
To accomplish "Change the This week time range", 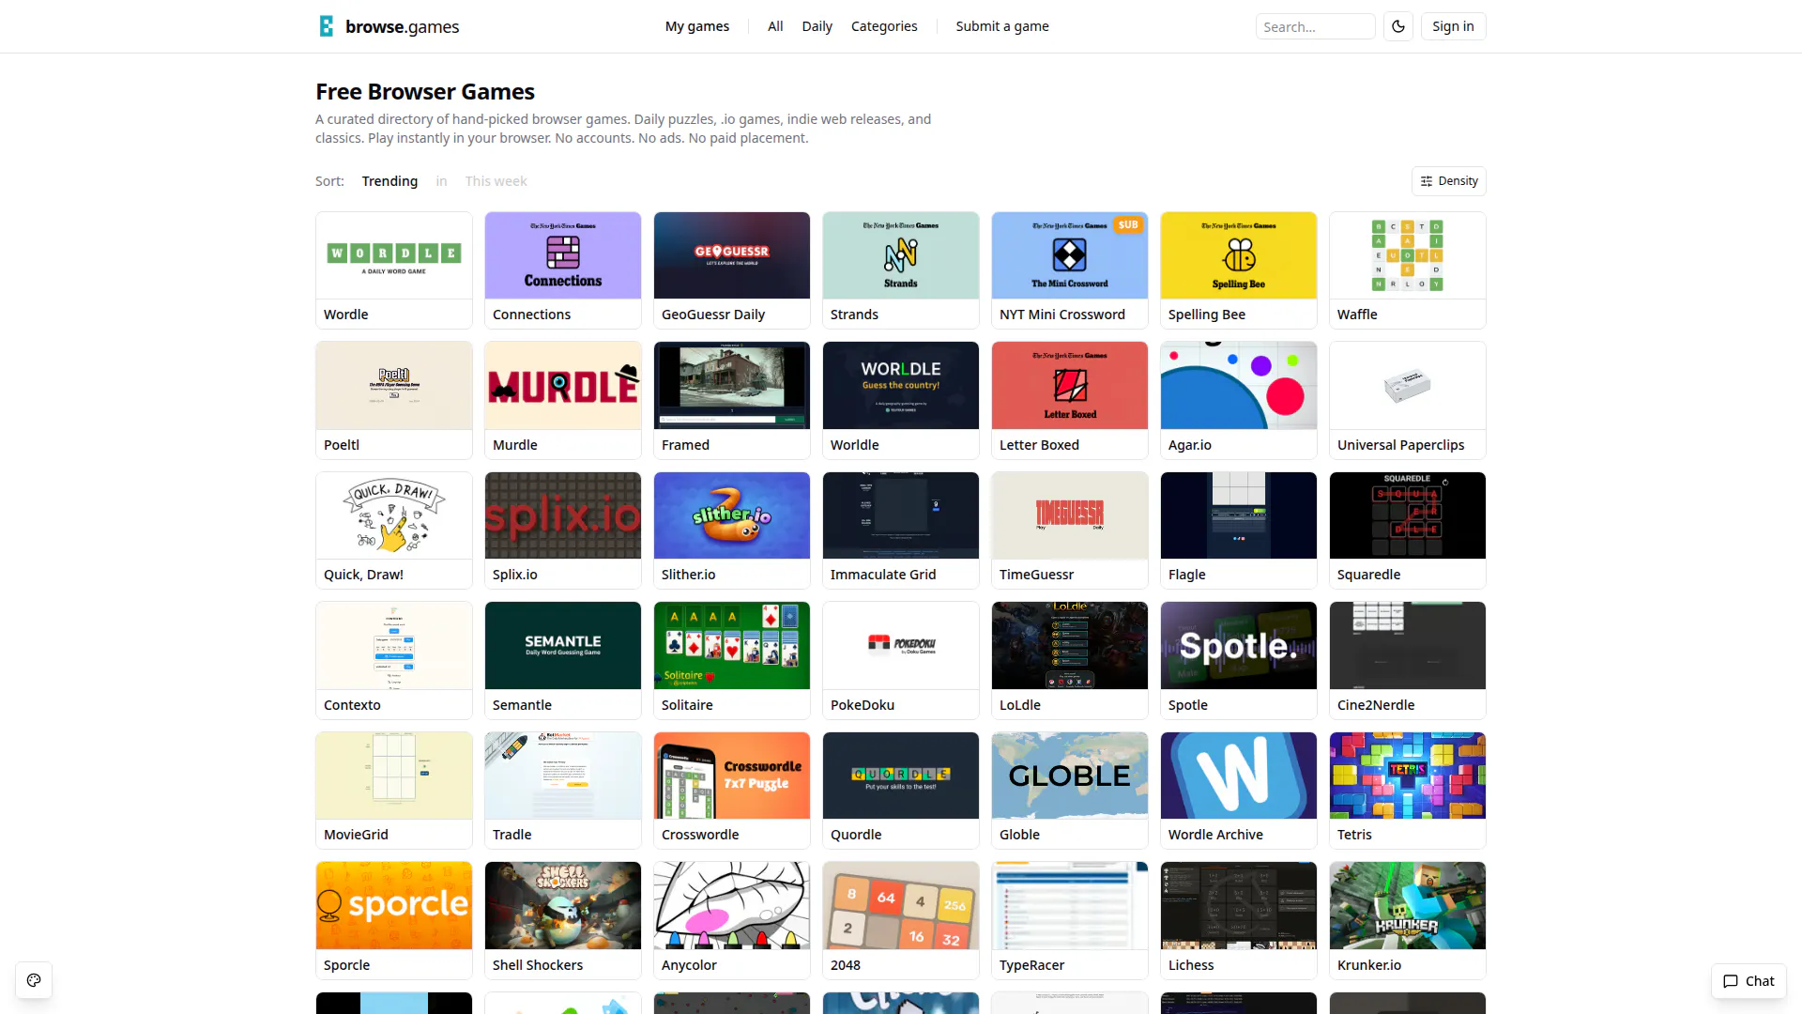I will coord(496,181).
